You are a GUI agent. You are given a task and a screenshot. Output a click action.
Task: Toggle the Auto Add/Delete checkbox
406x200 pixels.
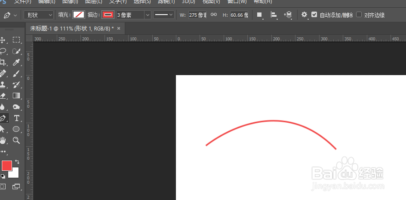pyautogui.click(x=314, y=15)
